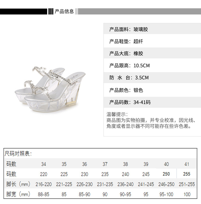Click foot length 246-250

(x=166, y=184)
